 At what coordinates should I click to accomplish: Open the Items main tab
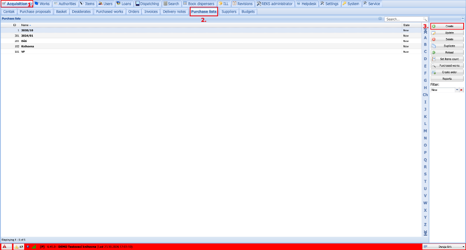pyautogui.click(x=87, y=4)
